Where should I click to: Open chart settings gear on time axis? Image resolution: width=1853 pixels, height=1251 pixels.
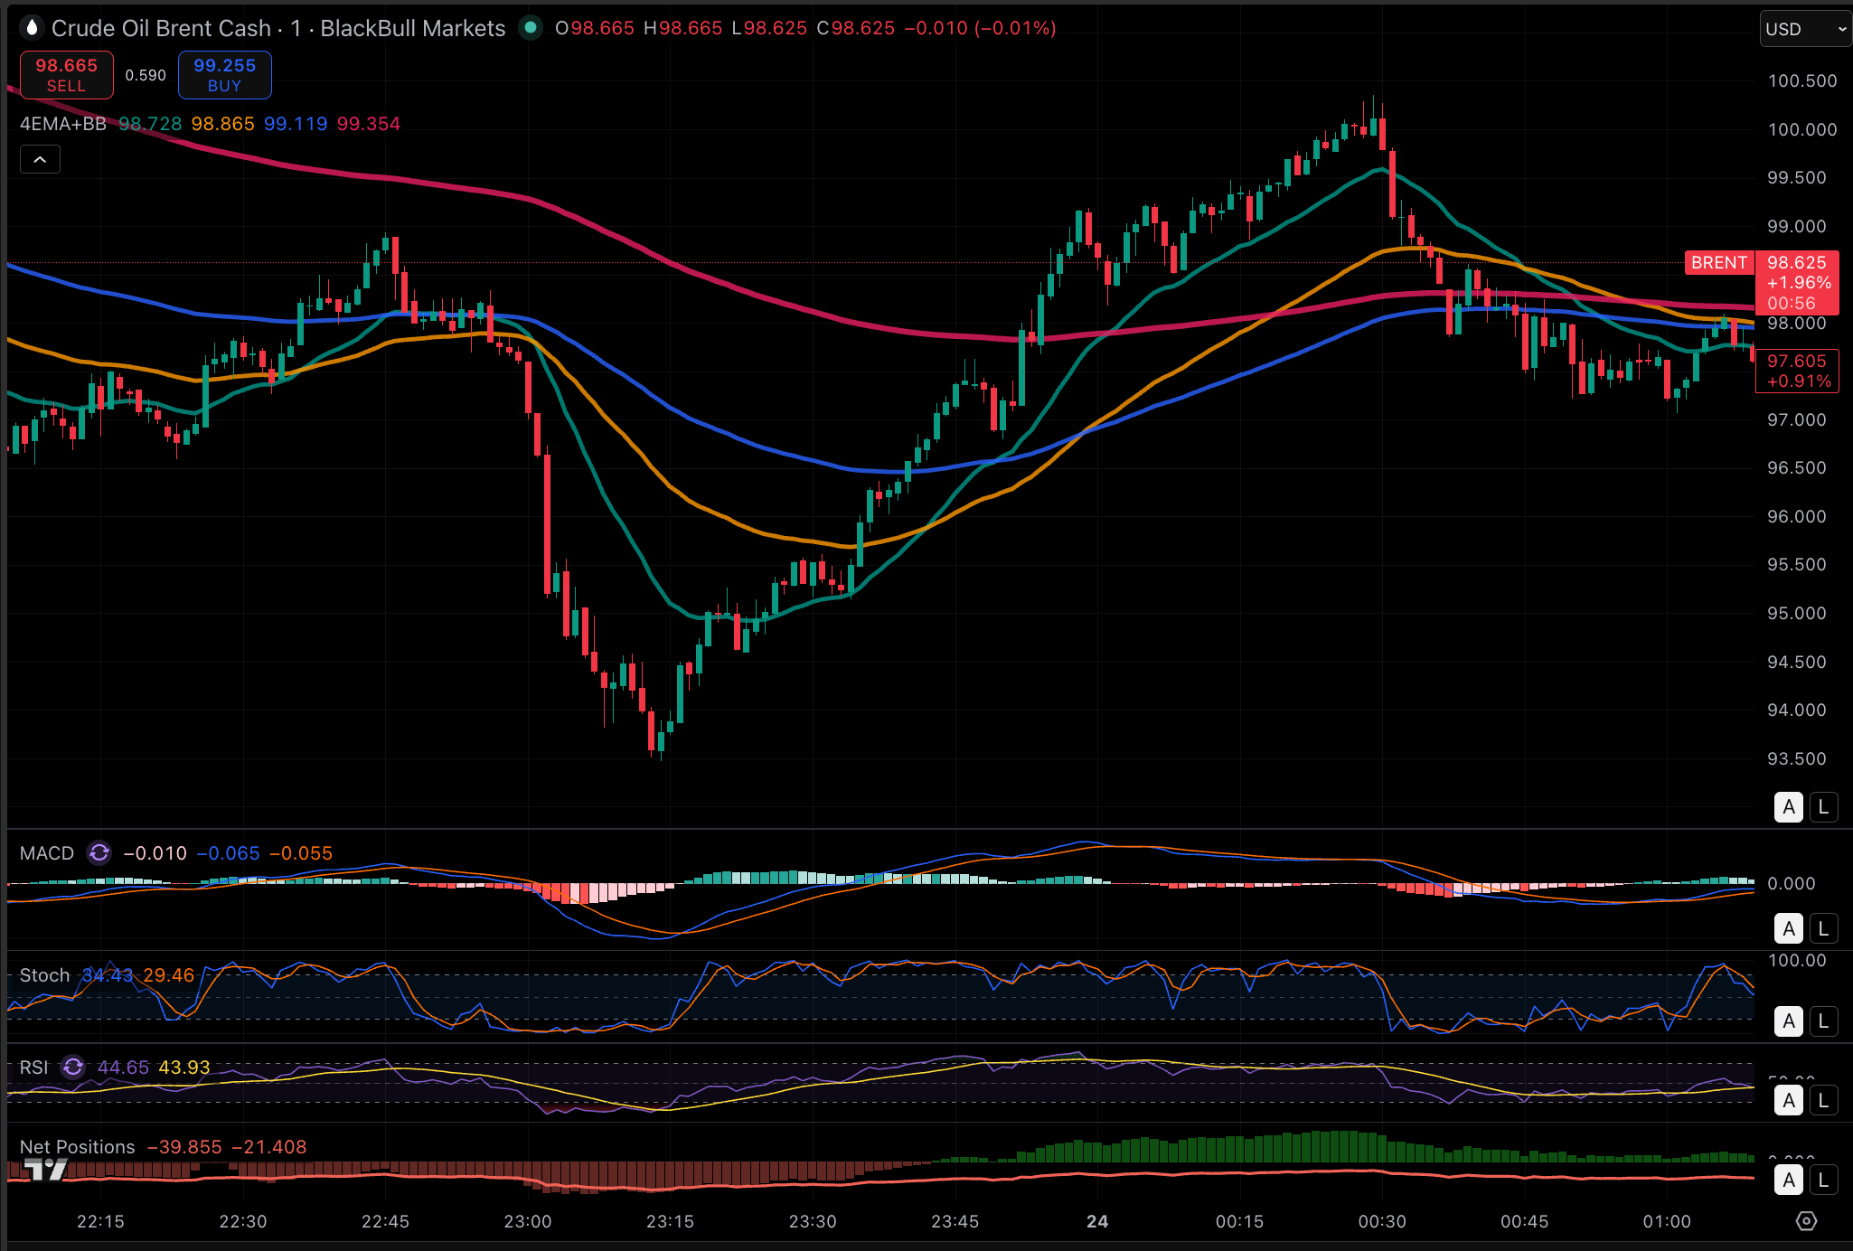click(x=1806, y=1221)
